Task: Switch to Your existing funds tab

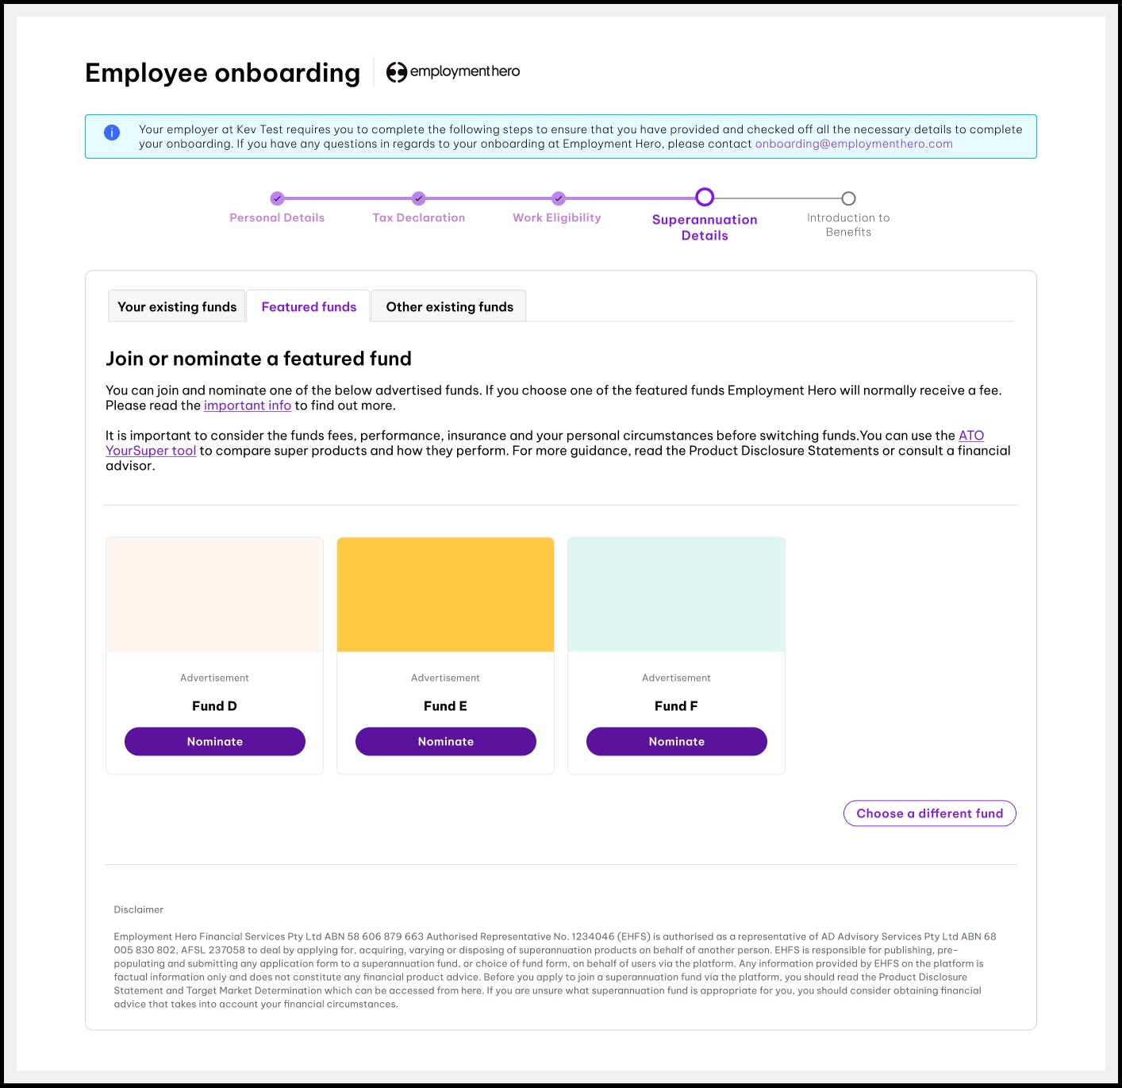Action: (177, 307)
